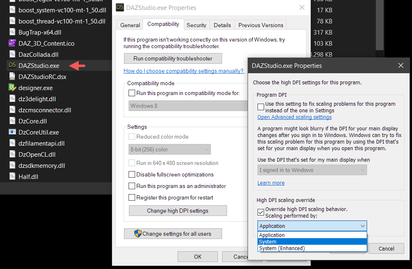This screenshot has height=269, width=412.
Task: Open the Security tab
Action: pyautogui.click(x=196, y=25)
